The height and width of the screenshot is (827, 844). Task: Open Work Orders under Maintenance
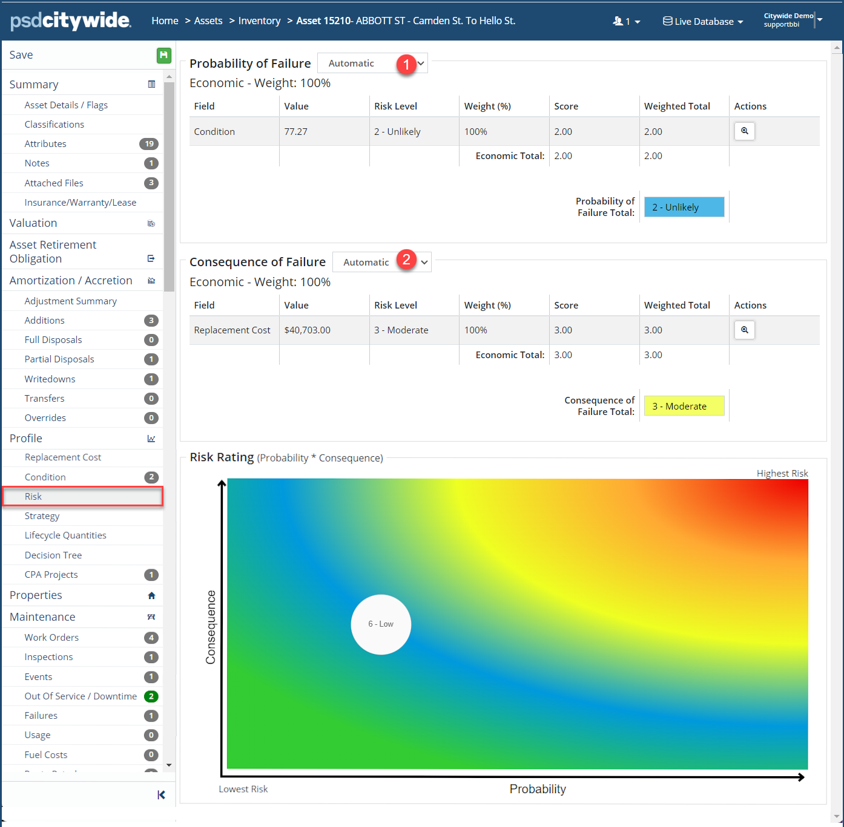[x=51, y=638]
